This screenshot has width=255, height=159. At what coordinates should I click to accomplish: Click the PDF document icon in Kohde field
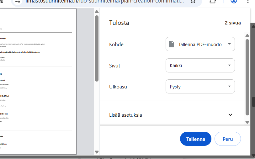[x=171, y=44]
